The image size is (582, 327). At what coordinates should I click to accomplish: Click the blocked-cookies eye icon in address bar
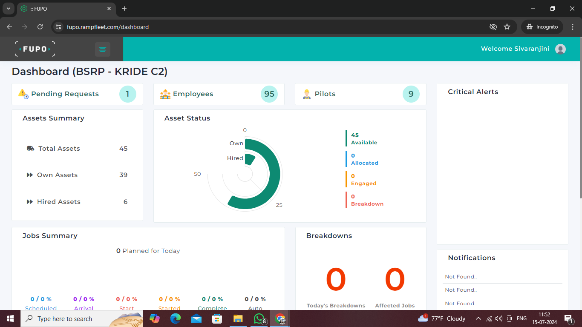(x=493, y=26)
